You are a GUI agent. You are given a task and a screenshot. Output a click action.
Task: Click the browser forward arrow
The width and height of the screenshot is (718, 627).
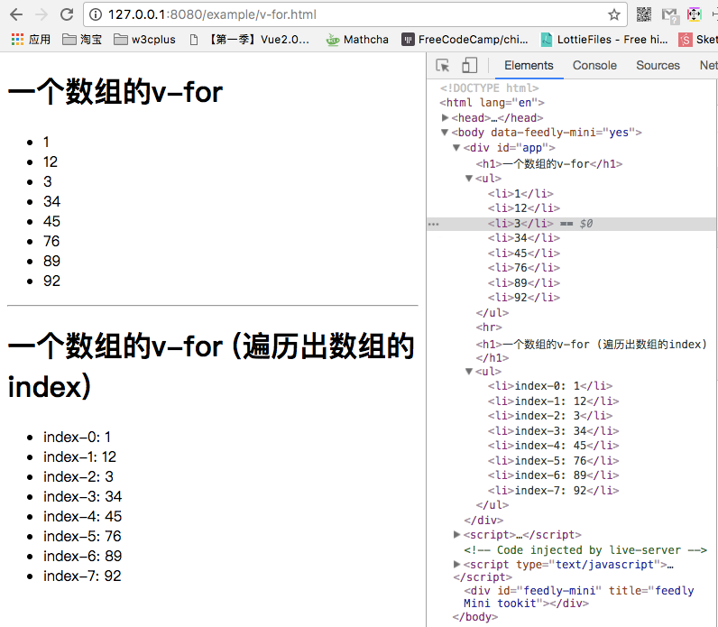coord(41,14)
